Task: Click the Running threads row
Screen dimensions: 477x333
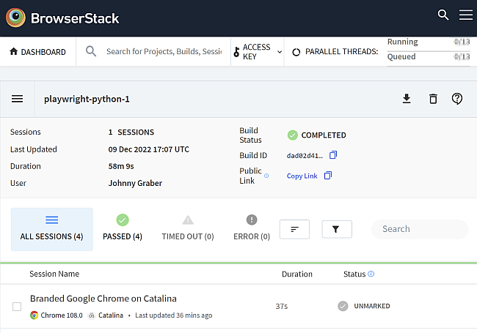Action: click(429, 42)
